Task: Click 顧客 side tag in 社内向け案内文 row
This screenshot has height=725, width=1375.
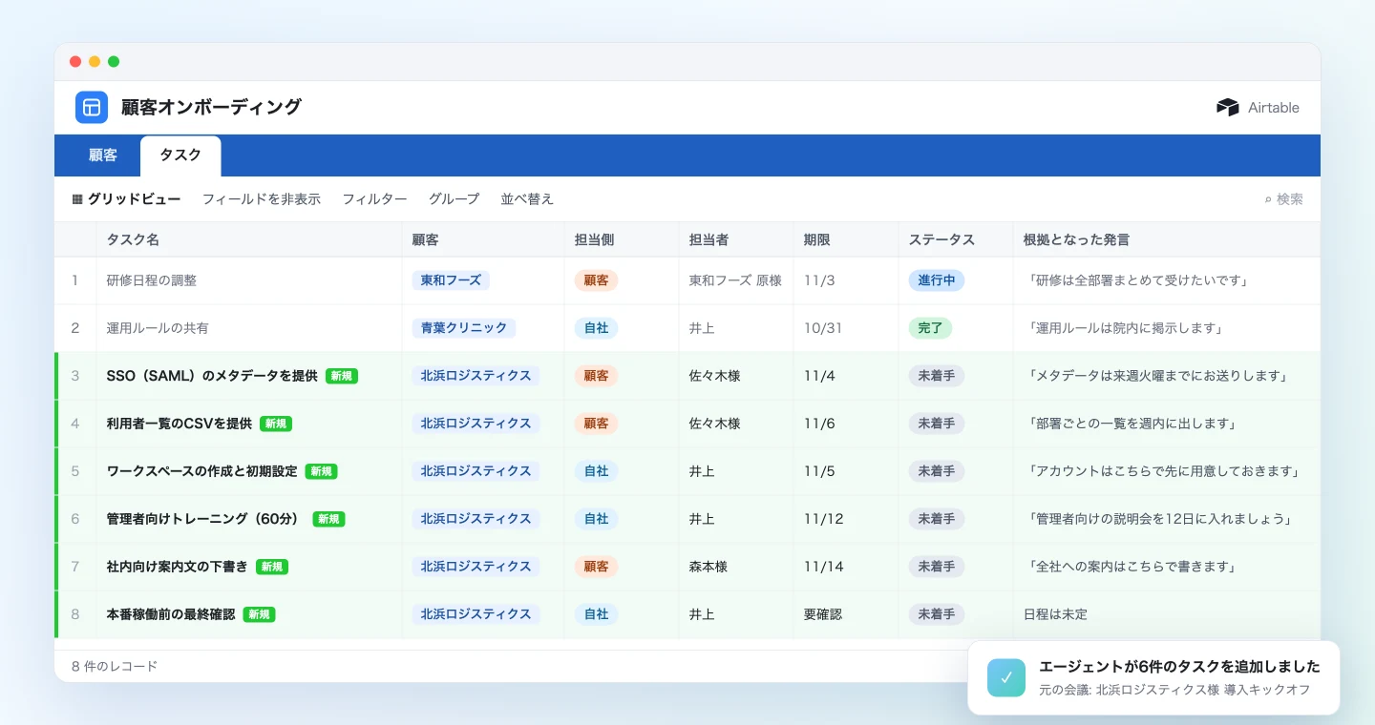Action: 597,567
